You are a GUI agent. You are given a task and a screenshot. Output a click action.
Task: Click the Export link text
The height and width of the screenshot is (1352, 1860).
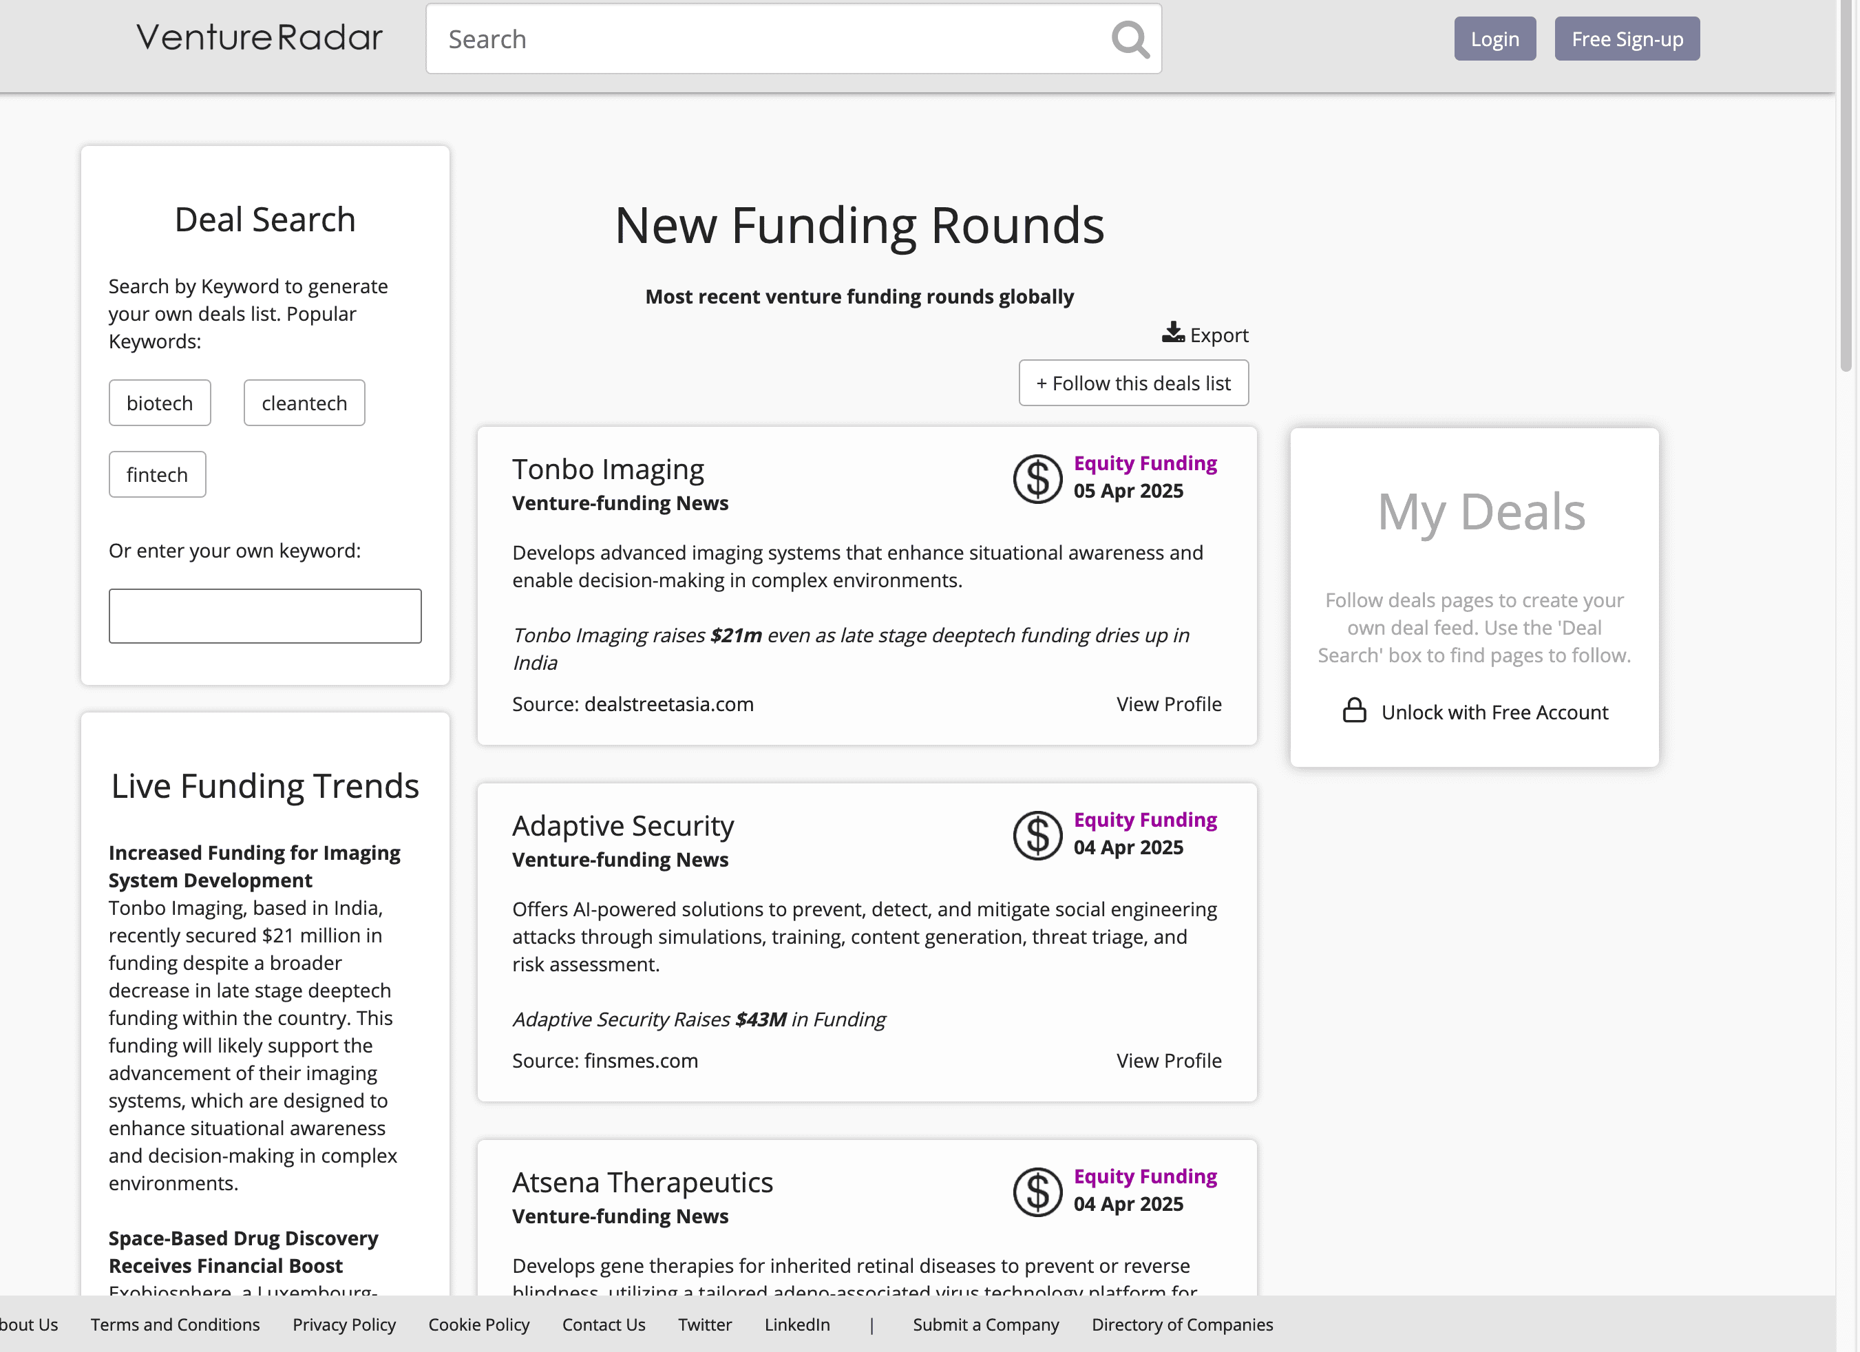[x=1218, y=335]
